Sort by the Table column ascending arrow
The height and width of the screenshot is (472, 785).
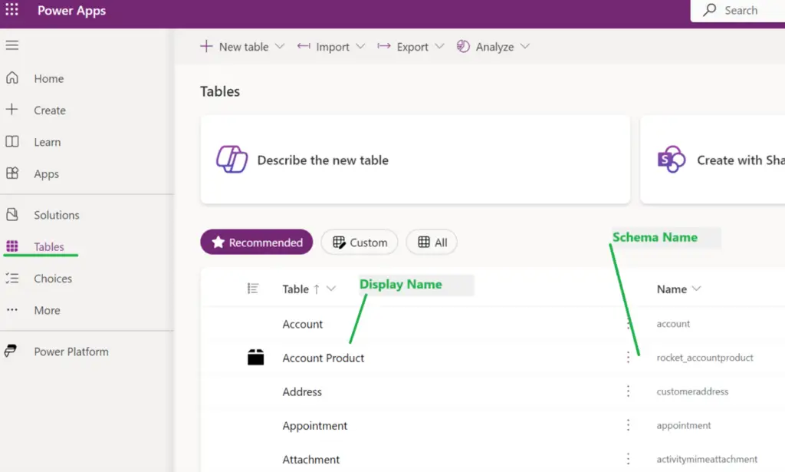pos(317,289)
